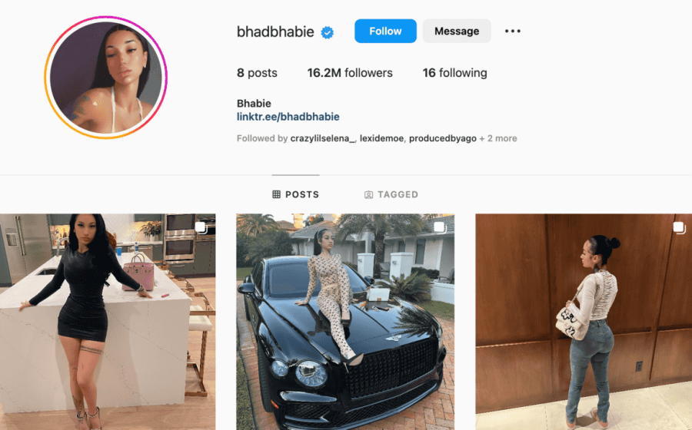Click the blue verified badge
The image size is (692, 430).
pos(327,32)
